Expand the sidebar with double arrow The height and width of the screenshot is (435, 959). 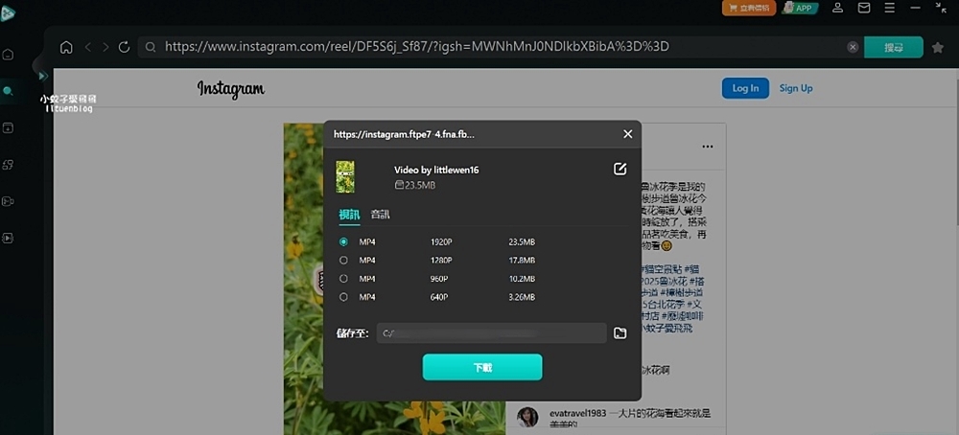43,76
